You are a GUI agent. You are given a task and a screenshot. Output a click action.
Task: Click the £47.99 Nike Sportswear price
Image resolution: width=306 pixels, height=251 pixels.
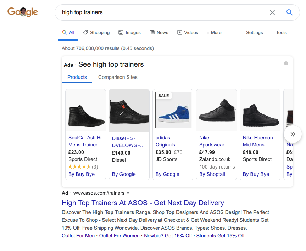207,152
